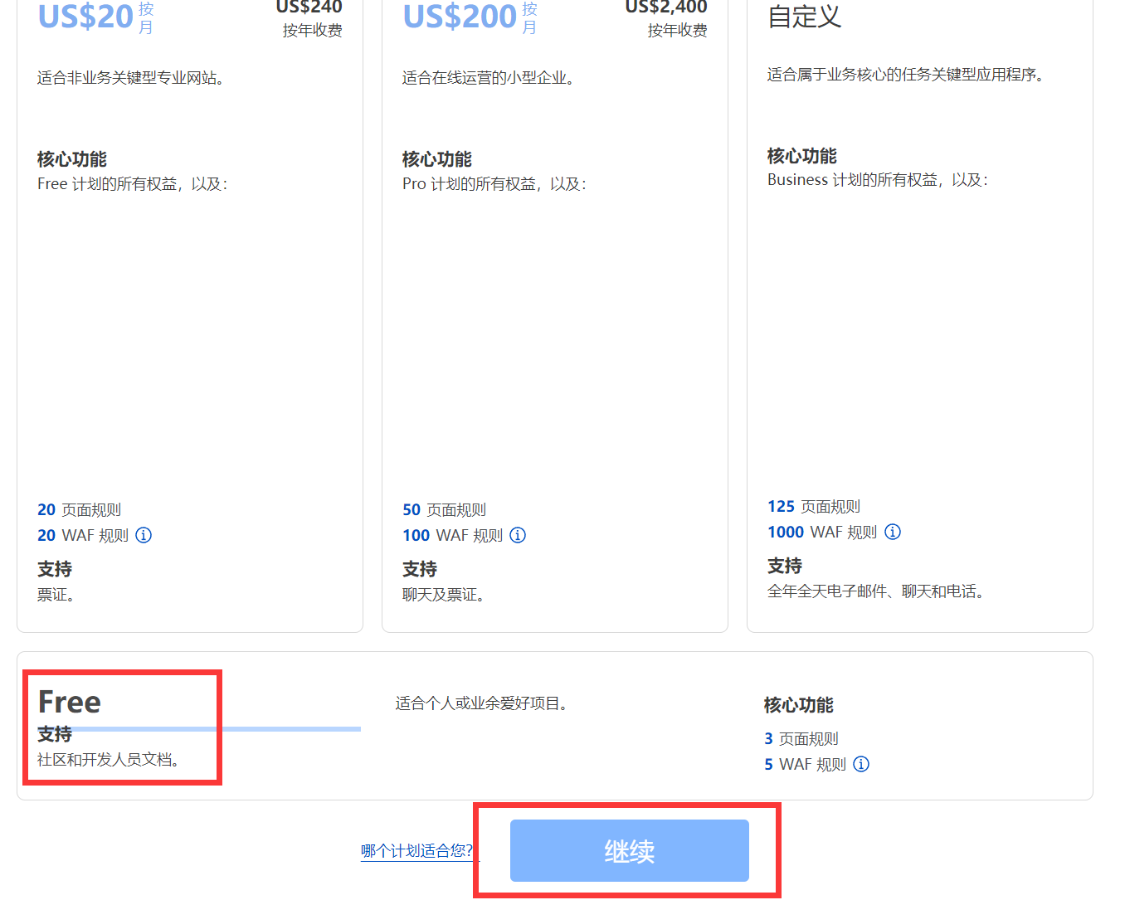
Task: Click the 50 页面规则 text
Action: [445, 509]
